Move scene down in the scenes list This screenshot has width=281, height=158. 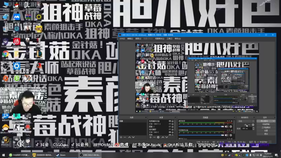pos(133,137)
